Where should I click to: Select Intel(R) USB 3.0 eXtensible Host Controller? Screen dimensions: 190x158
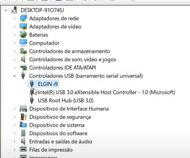point(107,92)
